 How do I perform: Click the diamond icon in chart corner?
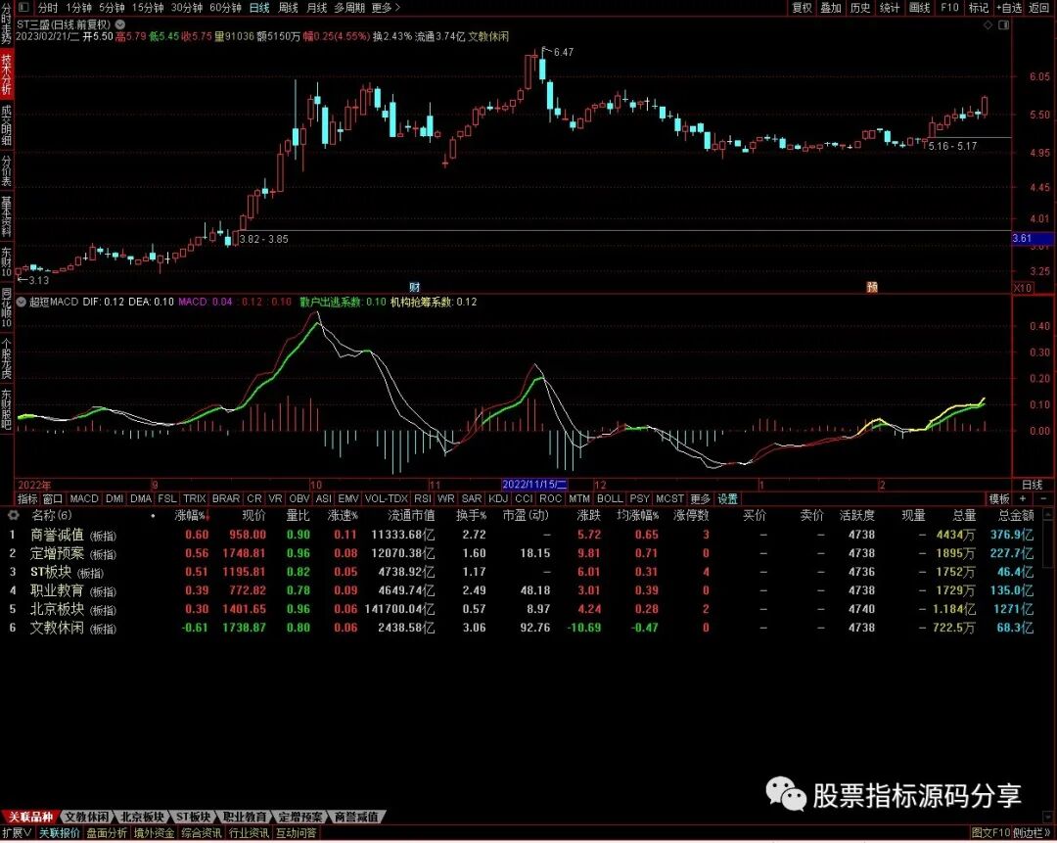pos(988,24)
